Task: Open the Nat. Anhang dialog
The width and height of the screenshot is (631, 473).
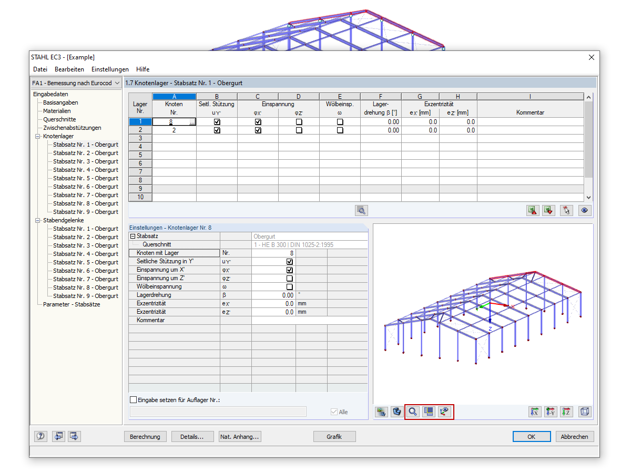Action: click(240, 436)
